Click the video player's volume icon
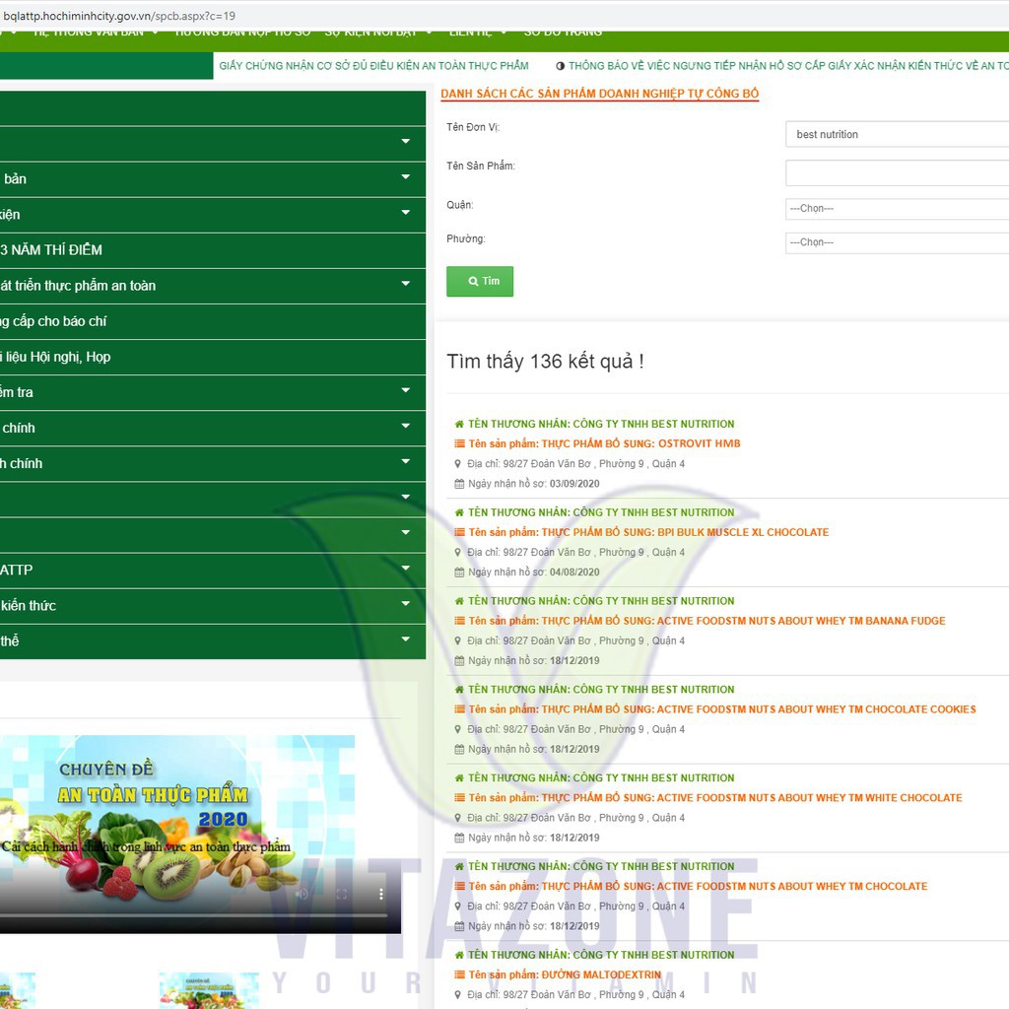Screen dimensions: 1009x1009 (302, 894)
